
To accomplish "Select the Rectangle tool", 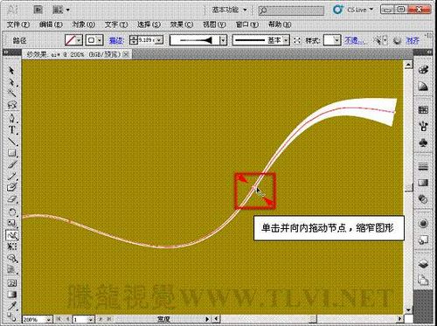I will pos(11,153).
